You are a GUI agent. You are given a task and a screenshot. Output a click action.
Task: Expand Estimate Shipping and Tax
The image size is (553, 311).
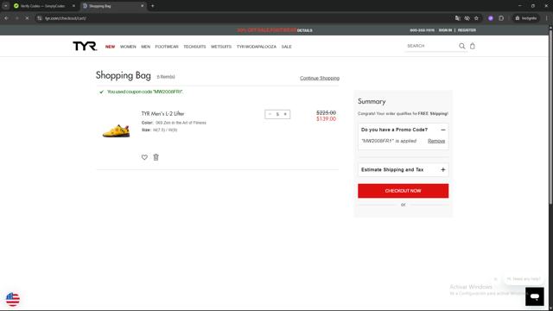click(443, 169)
